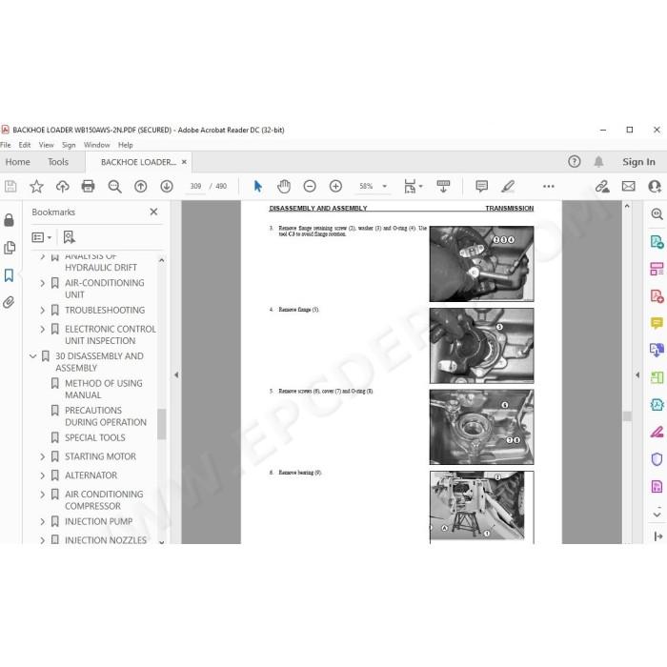The height and width of the screenshot is (667, 667).
Task: Open the File menu
Action: (6, 145)
